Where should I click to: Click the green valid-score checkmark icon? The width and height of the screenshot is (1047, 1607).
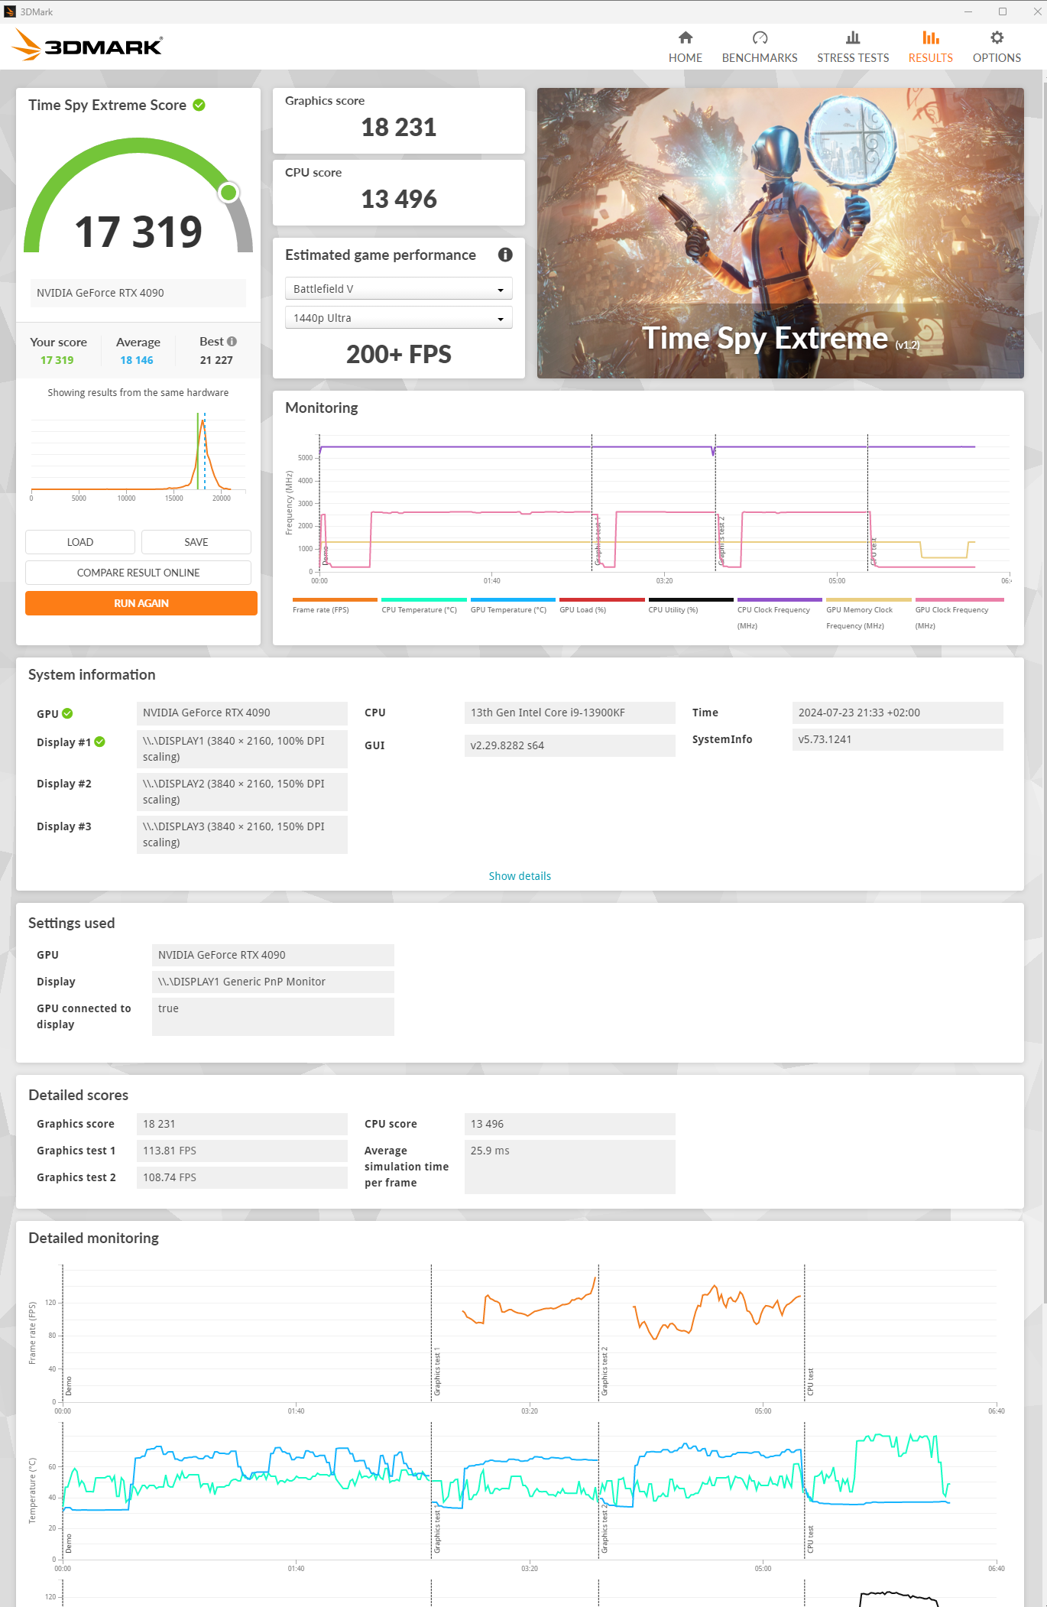pos(199,105)
